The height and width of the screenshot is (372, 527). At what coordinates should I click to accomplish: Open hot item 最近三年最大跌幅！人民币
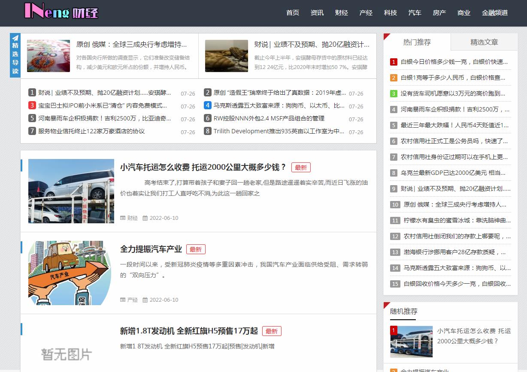455,125
